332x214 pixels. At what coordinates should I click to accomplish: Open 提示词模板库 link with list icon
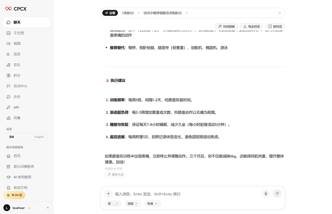click(26, 167)
